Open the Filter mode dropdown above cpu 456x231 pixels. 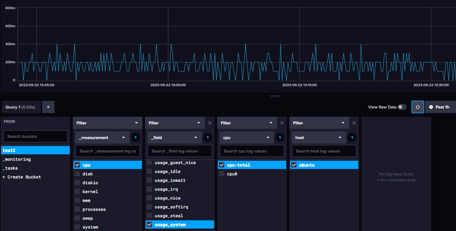(x=247, y=123)
